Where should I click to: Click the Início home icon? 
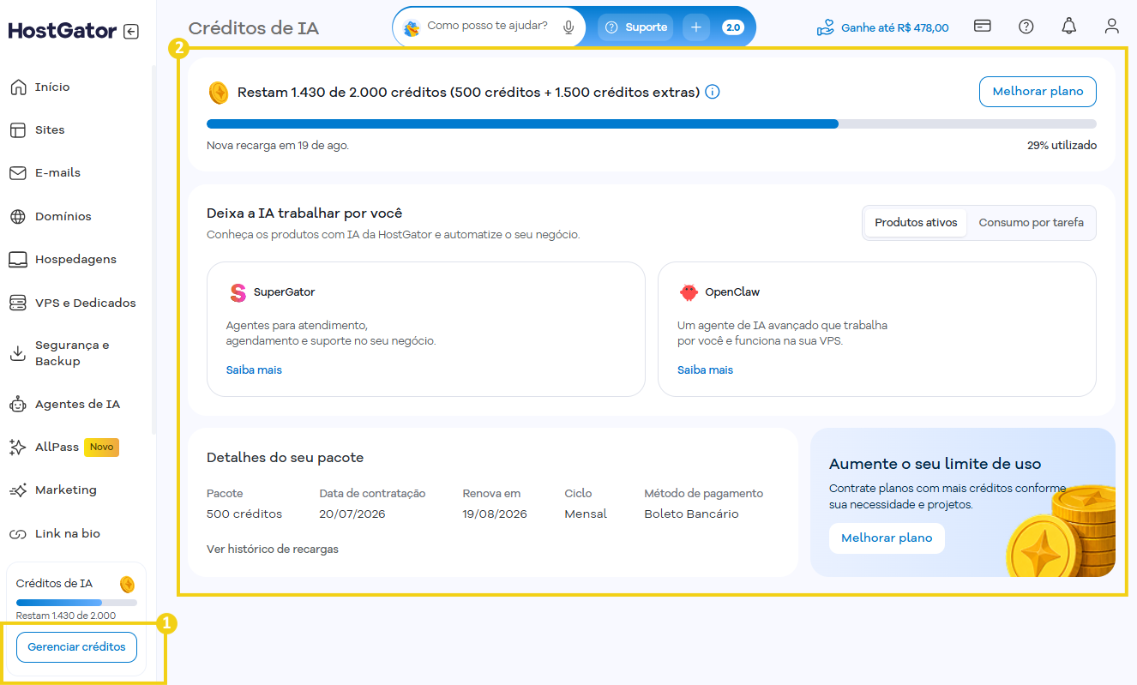pyautogui.click(x=18, y=87)
